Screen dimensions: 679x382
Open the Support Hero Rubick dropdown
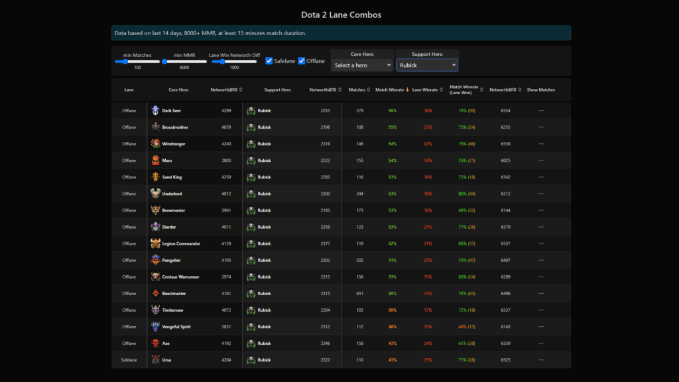tap(427, 65)
